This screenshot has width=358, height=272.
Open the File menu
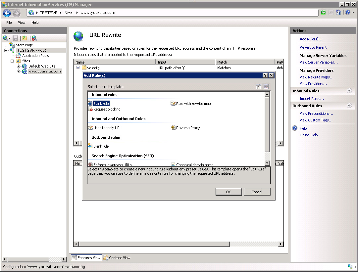[9, 23]
